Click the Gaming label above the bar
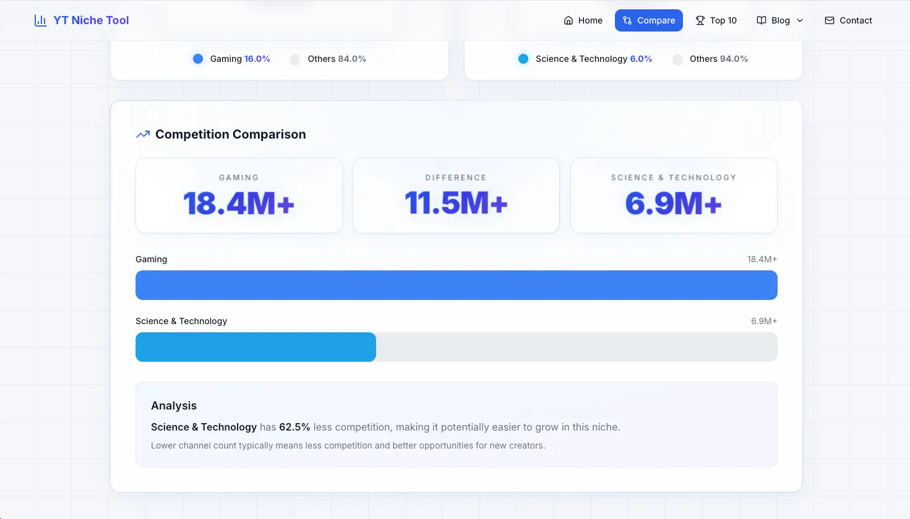Image resolution: width=910 pixels, height=519 pixels. 152,259
